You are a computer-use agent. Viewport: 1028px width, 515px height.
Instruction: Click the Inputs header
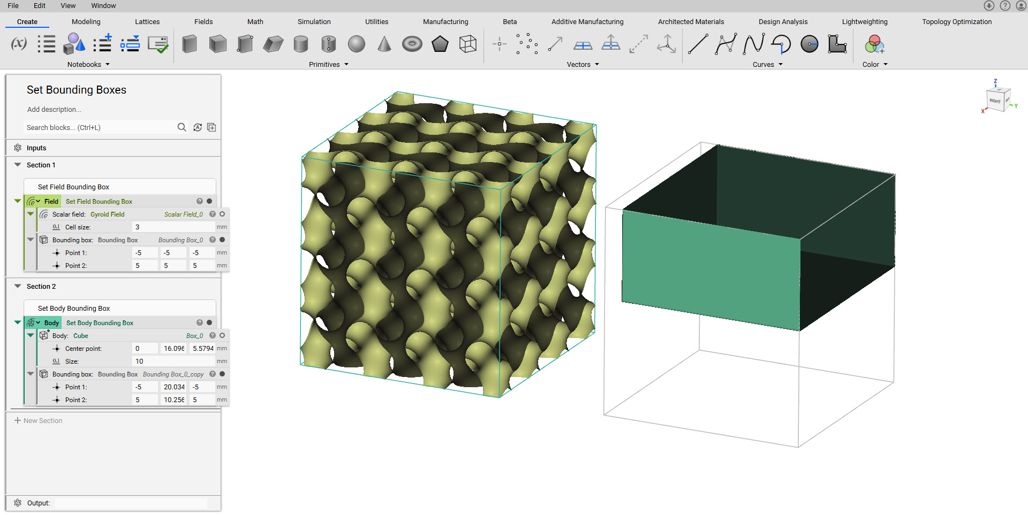(x=36, y=148)
